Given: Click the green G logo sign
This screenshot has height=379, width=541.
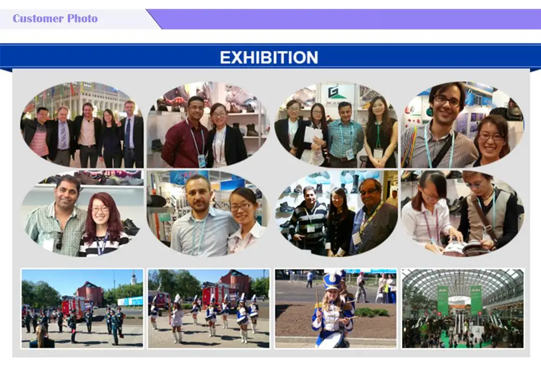Looking at the screenshot, I should point(334,92).
